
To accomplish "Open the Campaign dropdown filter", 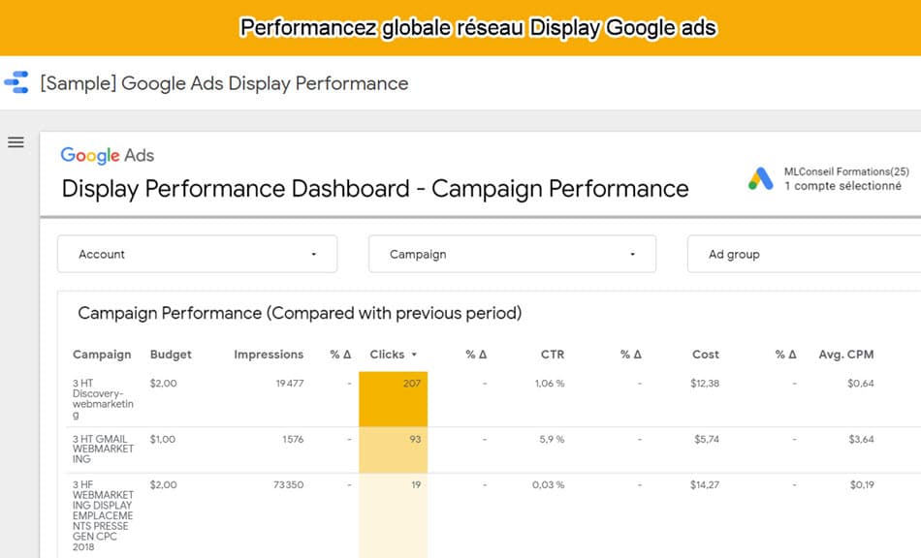I will (x=512, y=254).
